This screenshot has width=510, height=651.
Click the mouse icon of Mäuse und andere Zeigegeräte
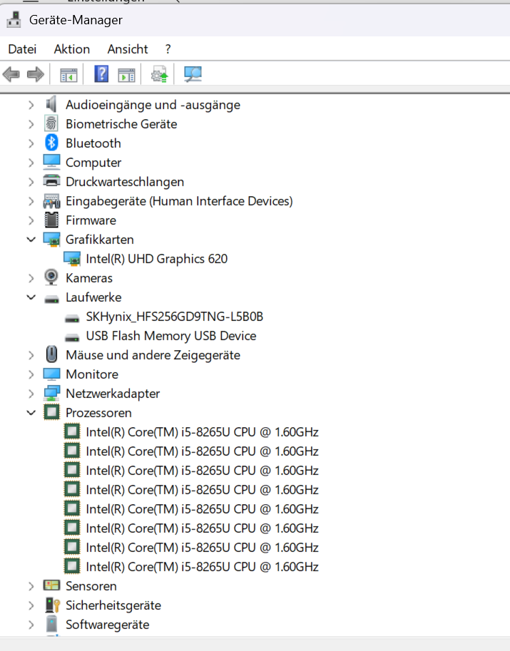(x=51, y=354)
